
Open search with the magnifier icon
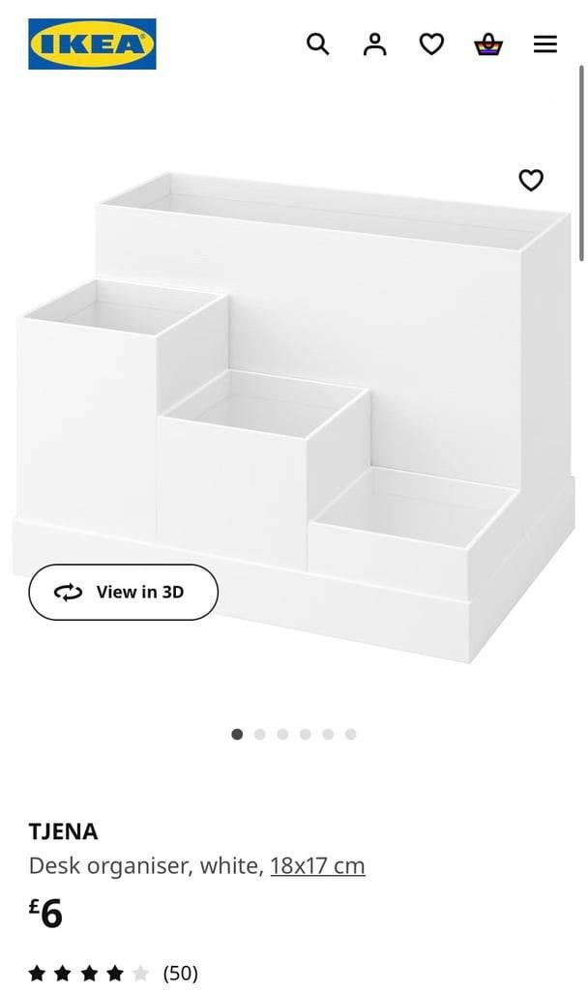point(317,44)
